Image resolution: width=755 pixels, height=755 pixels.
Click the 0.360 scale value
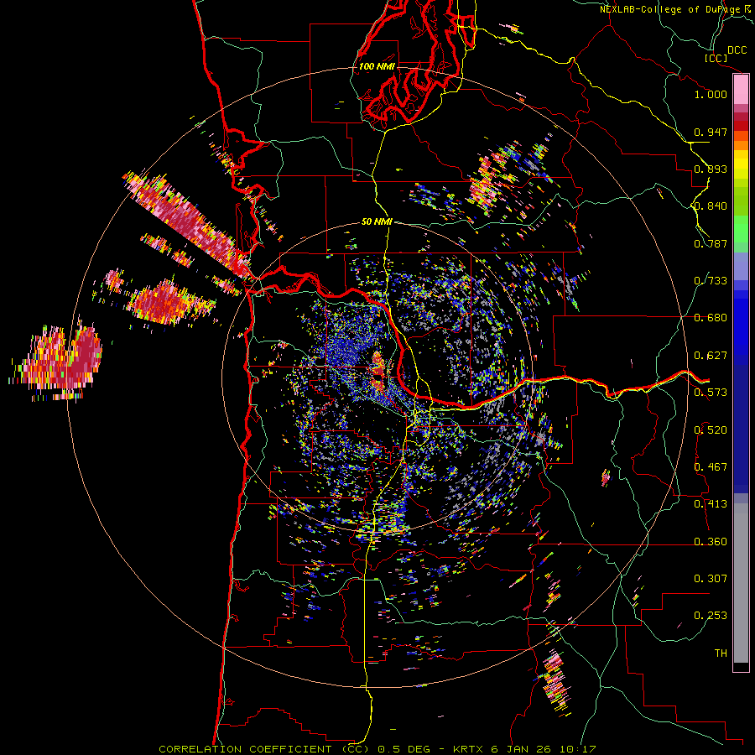pos(711,542)
